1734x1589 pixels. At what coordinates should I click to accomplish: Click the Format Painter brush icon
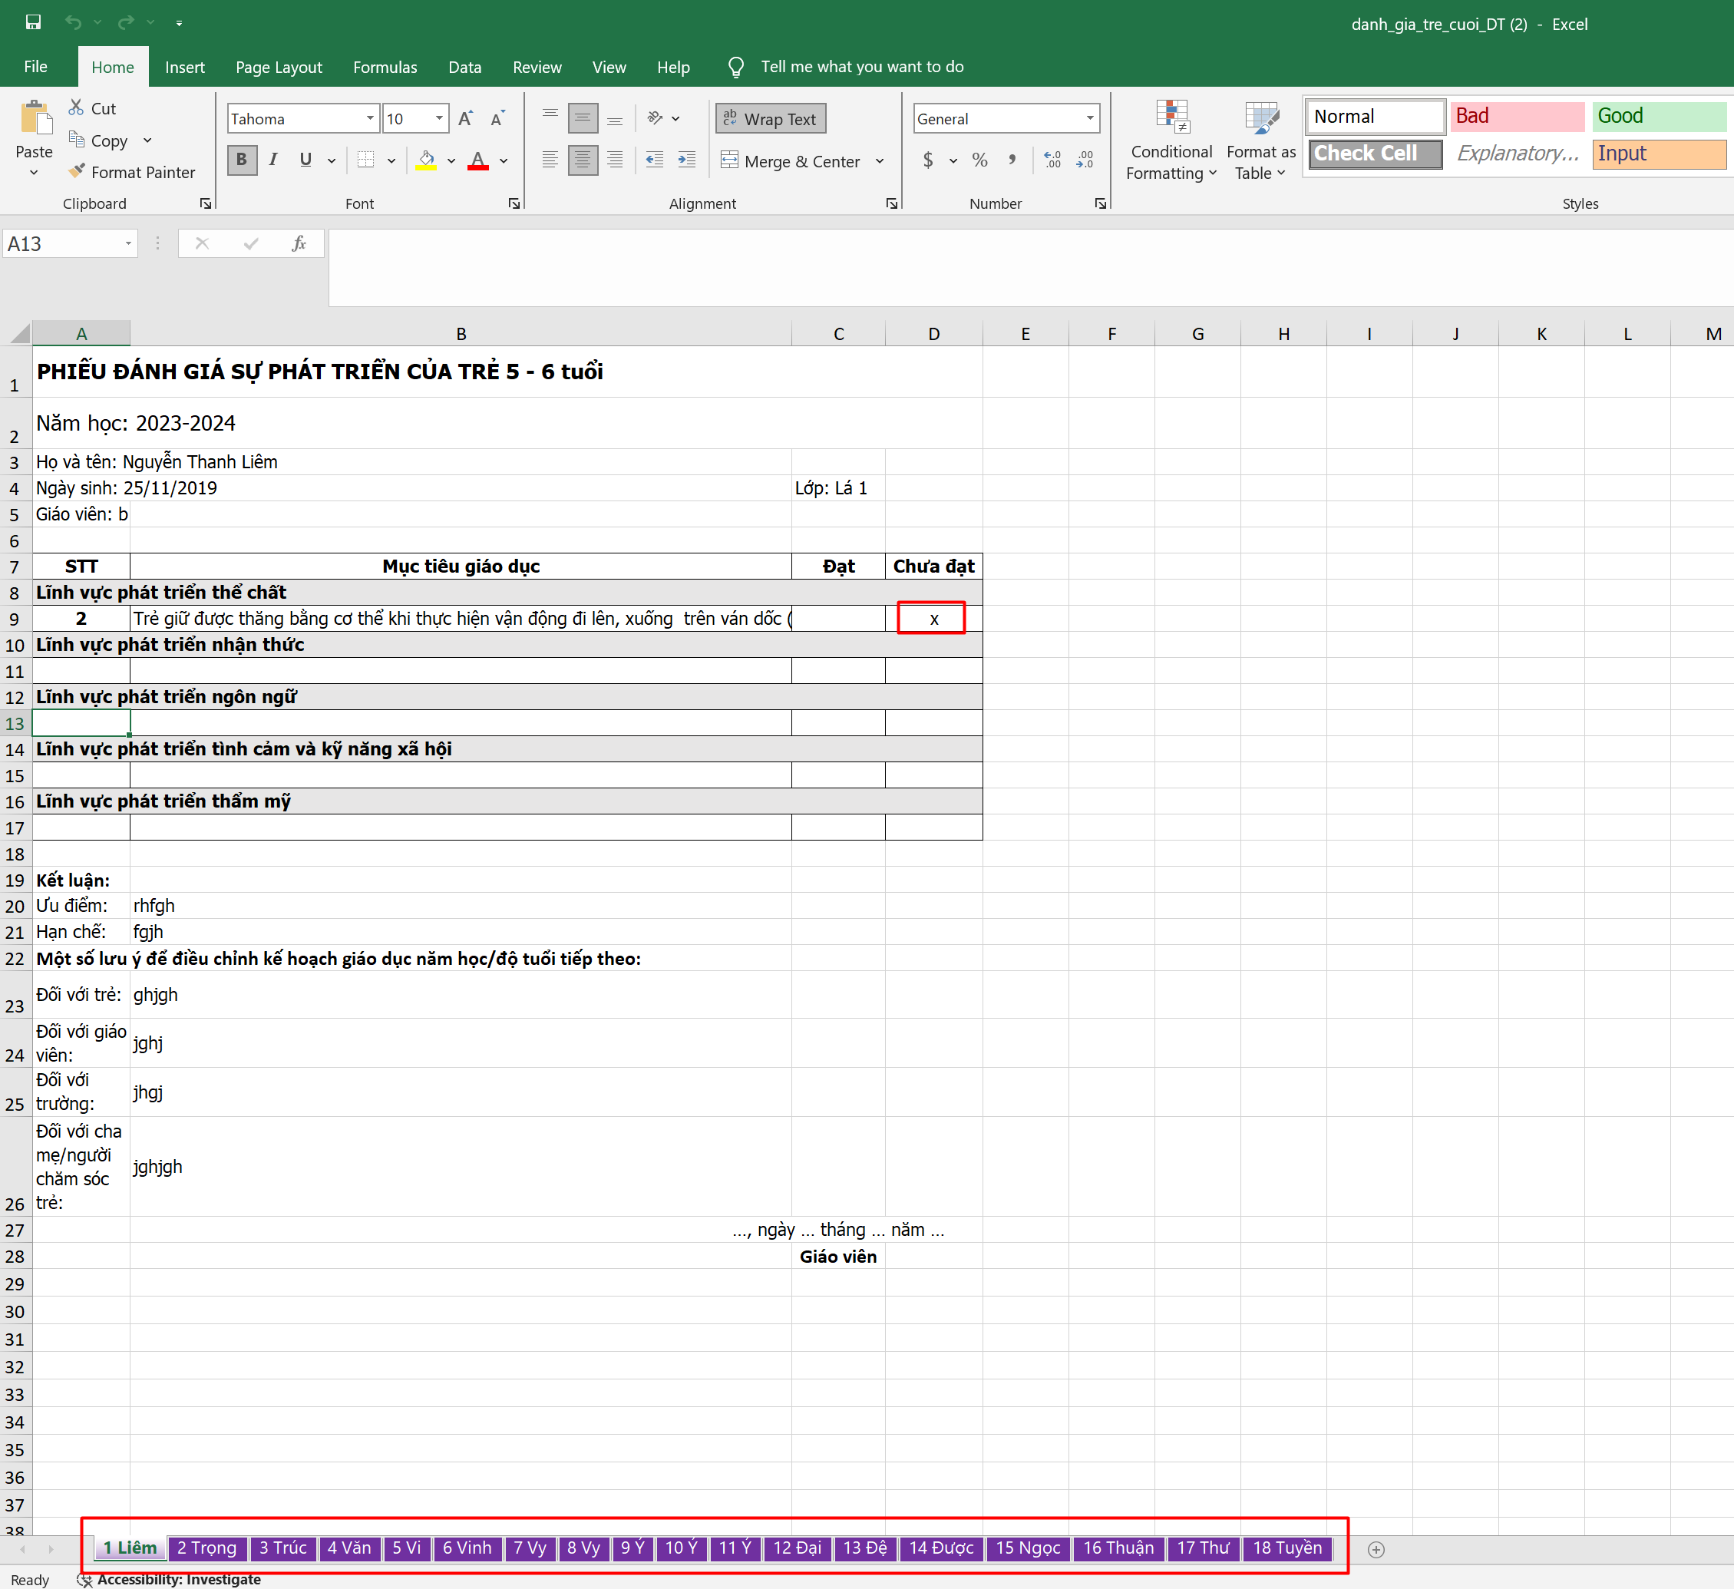coord(77,171)
